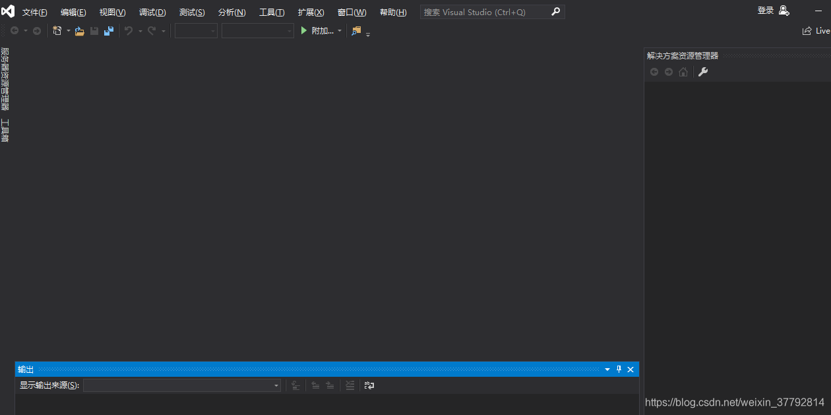The width and height of the screenshot is (831, 415).
Task: Click the redo arrow icon
Action: pyautogui.click(x=152, y=31)
